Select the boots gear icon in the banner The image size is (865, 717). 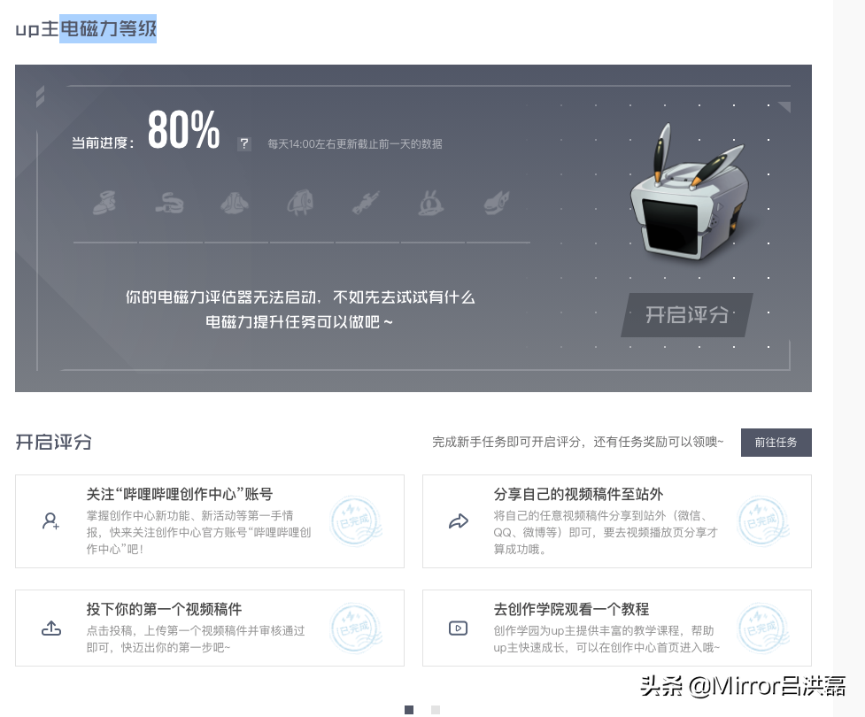click(104, 204)
